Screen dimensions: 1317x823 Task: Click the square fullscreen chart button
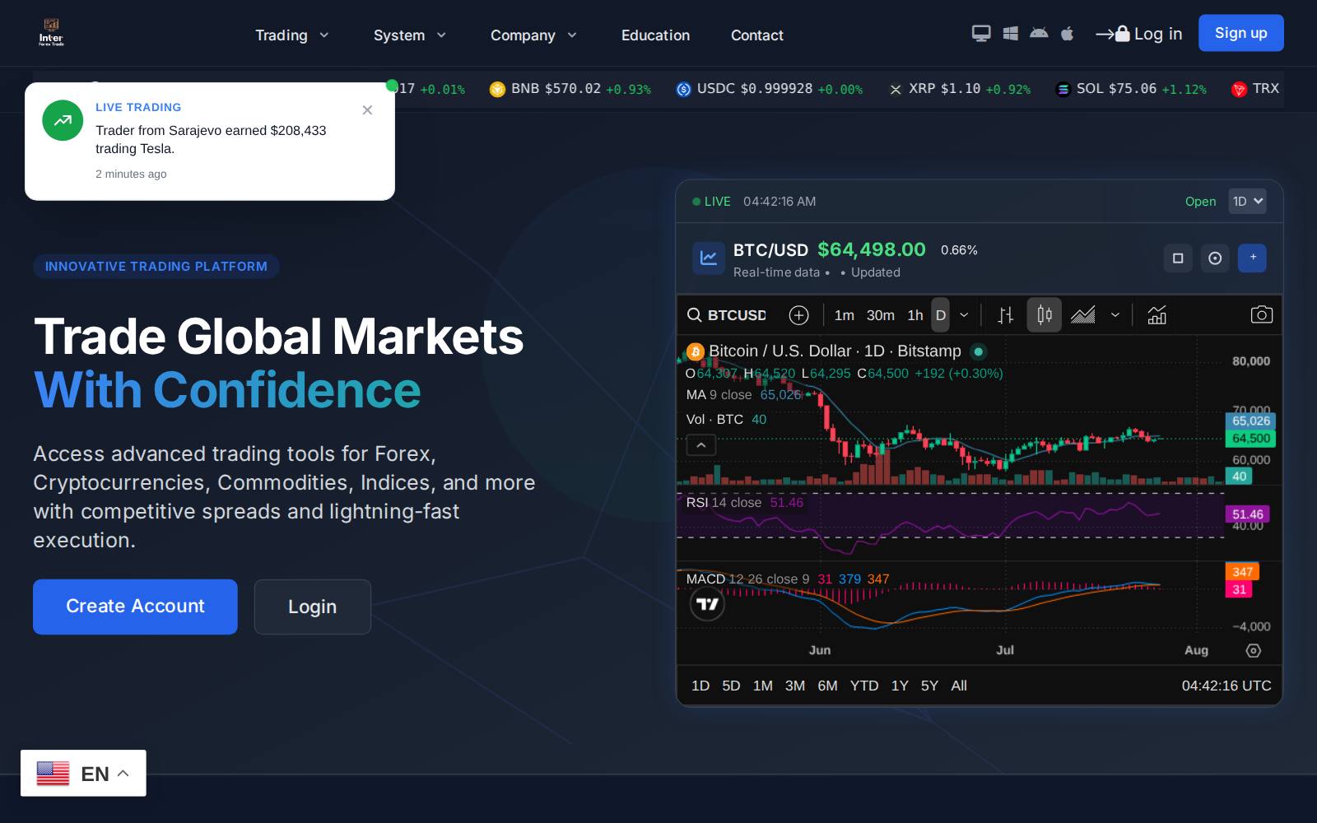point(1178,258)
